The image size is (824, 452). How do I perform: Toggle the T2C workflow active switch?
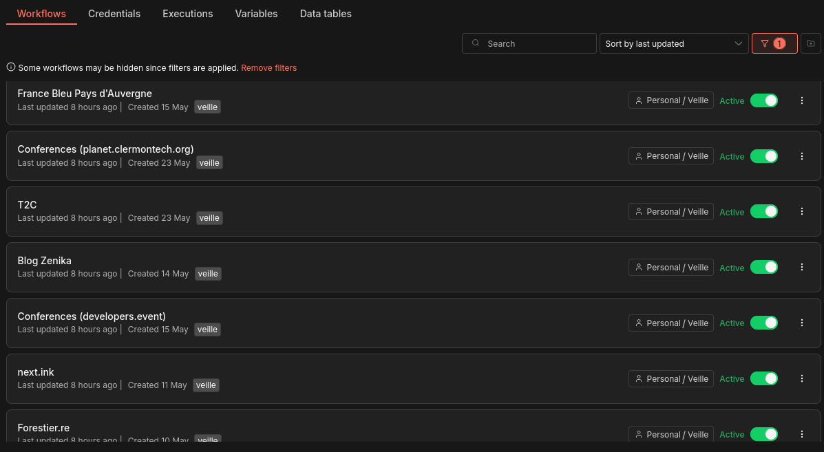pyautogui.click(x=763, y=212)
